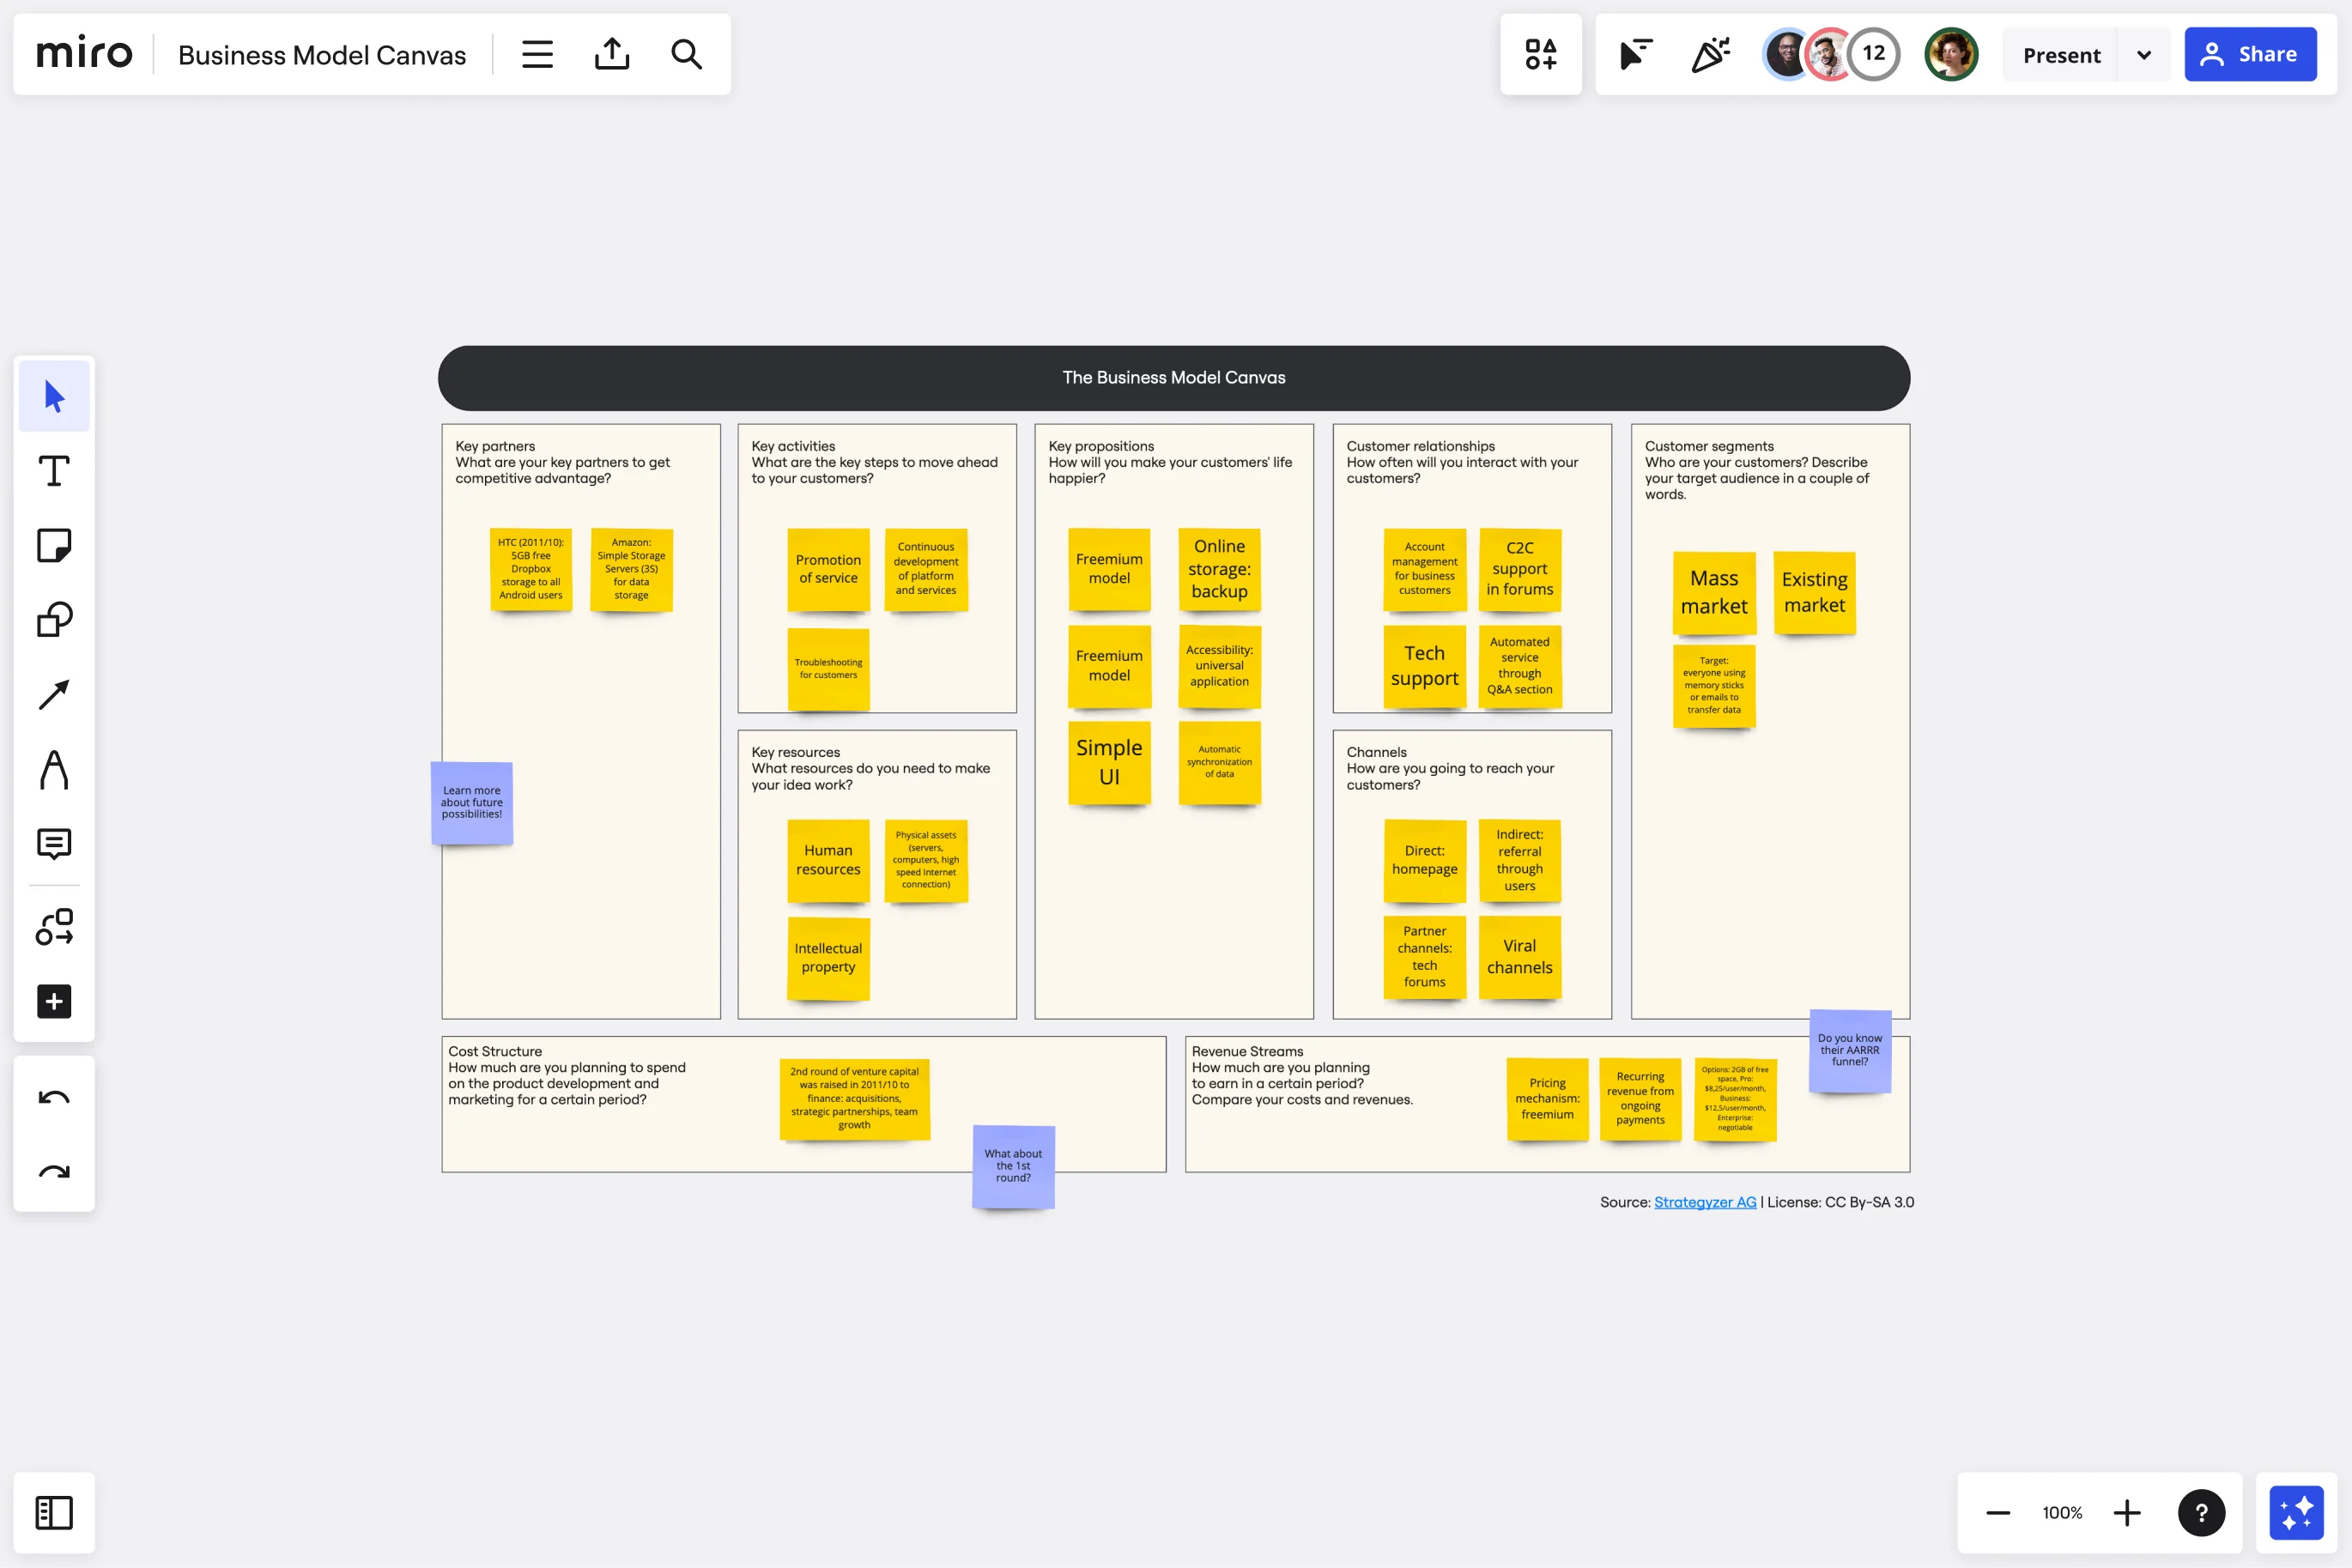Select the 'Automated service through Q&A section' note
This screenshot has height=1568, width=2352.
click(x=1519, y=666)
